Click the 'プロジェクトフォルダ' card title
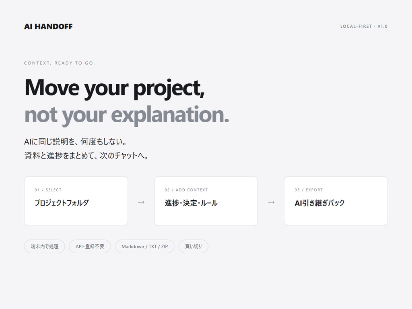Image resolution: width=412 pixels, height=309 pixels. (62, 203)
